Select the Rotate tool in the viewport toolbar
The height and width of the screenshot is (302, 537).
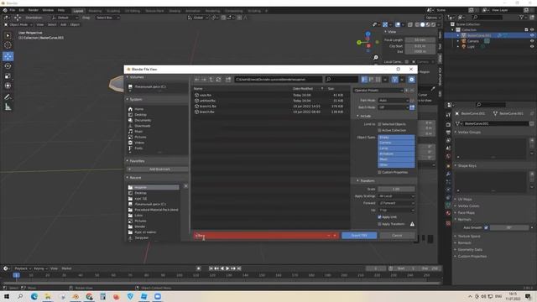pyautogui.click(x=8, y=66)
